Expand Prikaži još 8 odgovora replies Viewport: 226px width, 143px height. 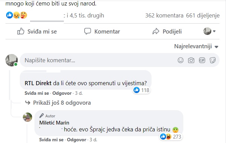pos(58,103)
